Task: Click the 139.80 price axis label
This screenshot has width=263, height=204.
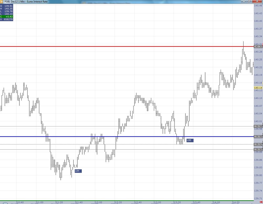Action: (x=258, y=175)
